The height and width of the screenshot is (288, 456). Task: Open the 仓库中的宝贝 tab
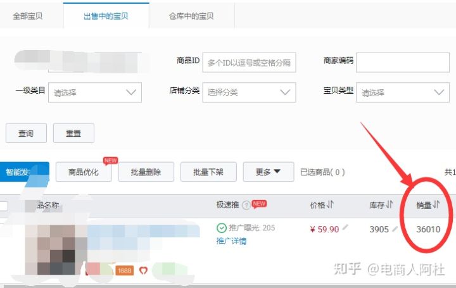[x=192, y=16]
